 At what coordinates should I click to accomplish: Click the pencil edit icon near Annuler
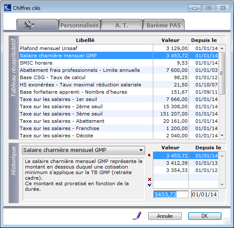click(x=137, y=216)
